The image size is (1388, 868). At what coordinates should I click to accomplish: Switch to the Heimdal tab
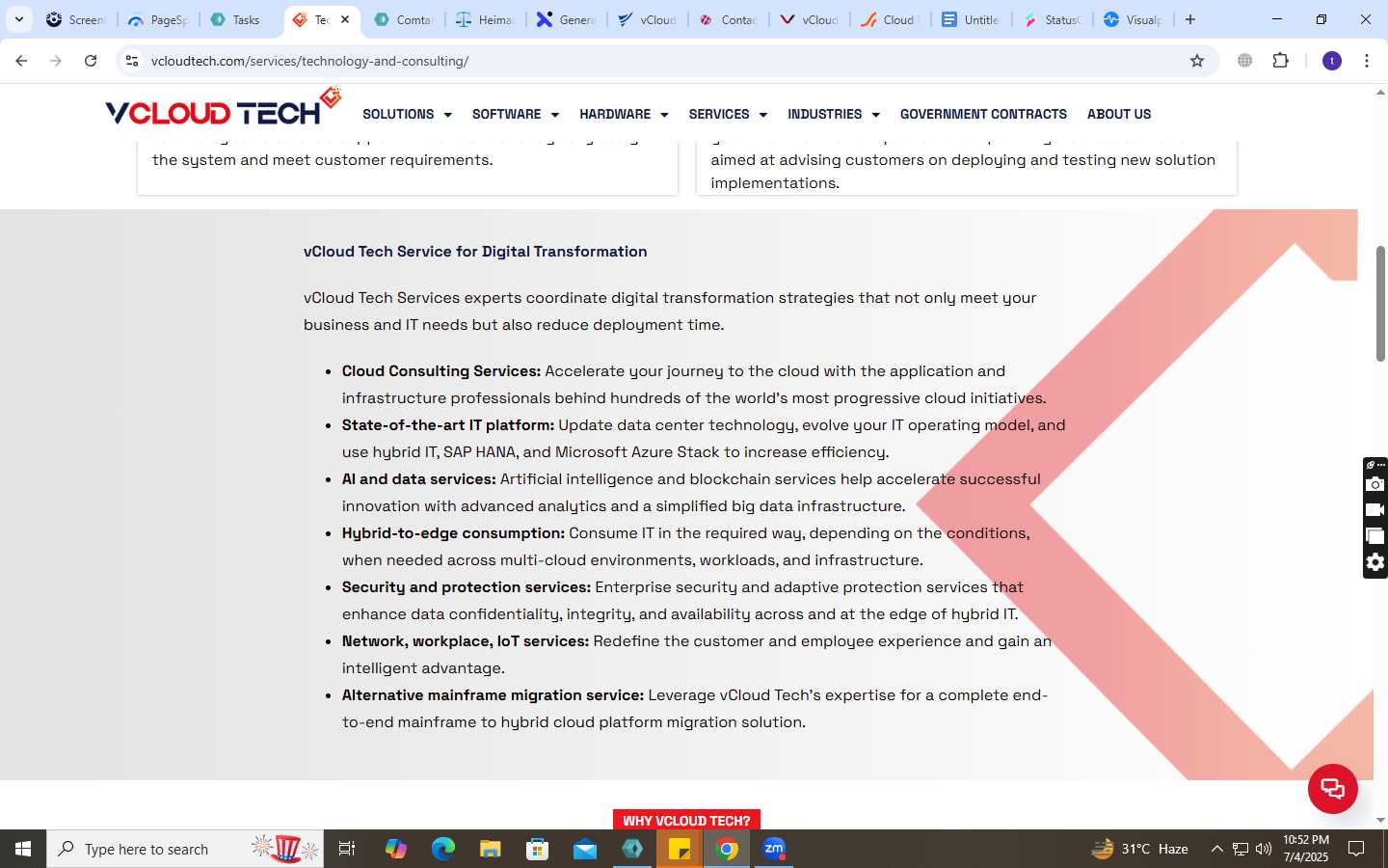pyautogui.click(x=486, y=19)
